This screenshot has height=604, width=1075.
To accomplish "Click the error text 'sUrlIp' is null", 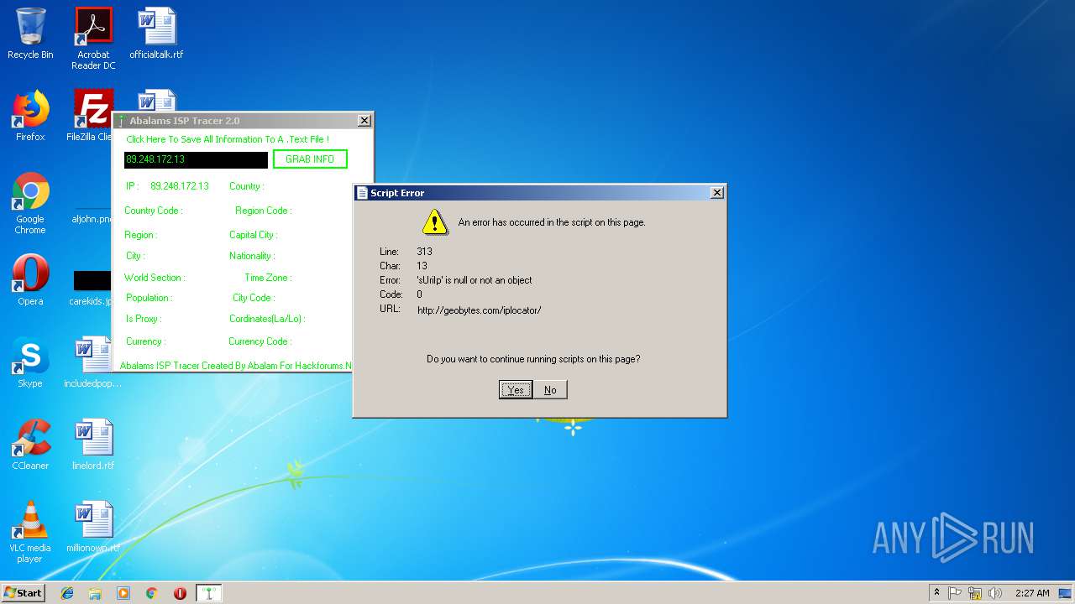I will tap(475, 280).
